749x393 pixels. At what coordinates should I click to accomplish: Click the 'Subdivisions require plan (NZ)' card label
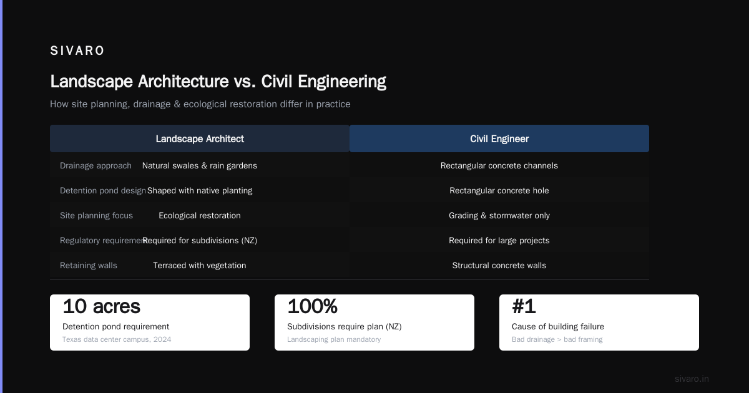click(x=344, y=327)
